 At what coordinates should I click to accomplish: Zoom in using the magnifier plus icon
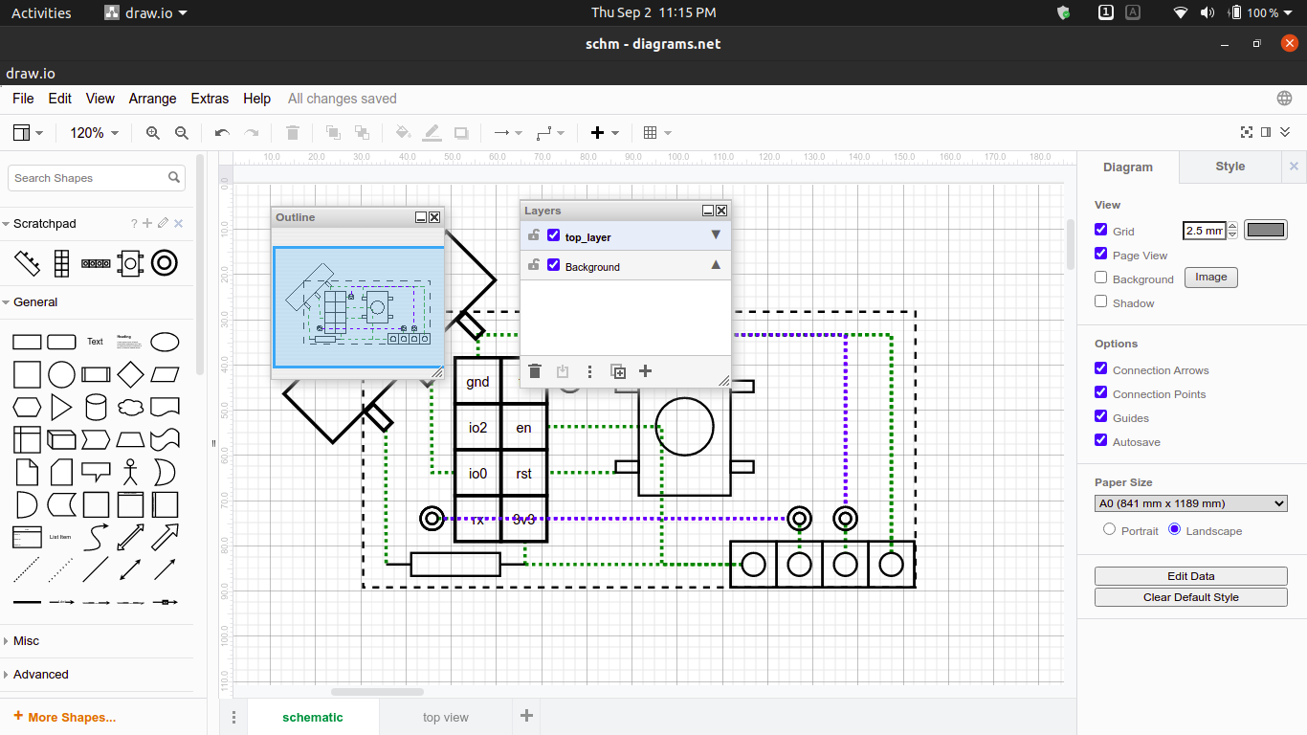coord(153,133)
